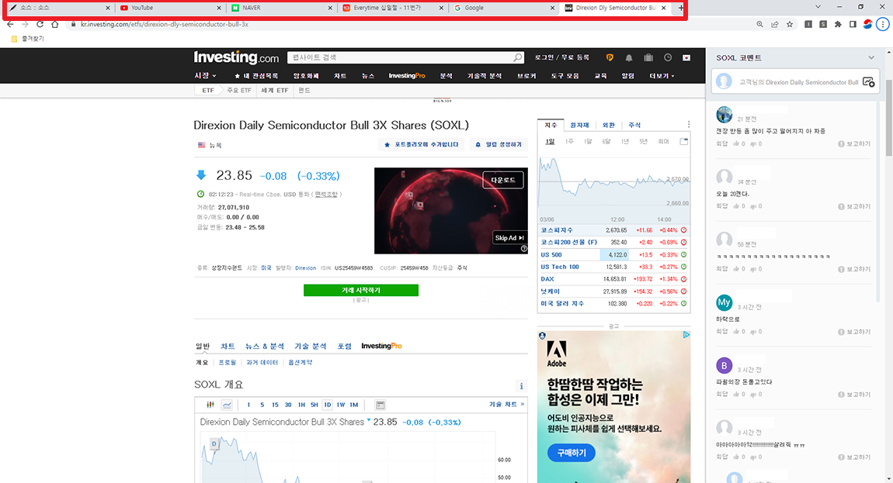This screenshot has height=483, width=893.
Task: Open the 포럼 tab under quote
Action: 345,346
